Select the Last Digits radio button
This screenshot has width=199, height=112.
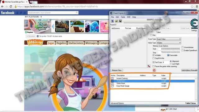(x=171, y=64)
